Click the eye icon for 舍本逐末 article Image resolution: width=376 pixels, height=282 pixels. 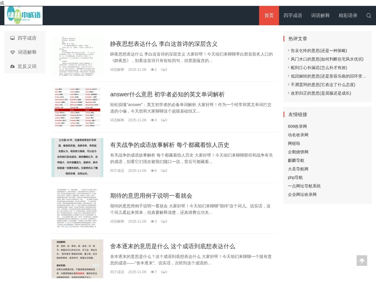[x=152, y=272]
